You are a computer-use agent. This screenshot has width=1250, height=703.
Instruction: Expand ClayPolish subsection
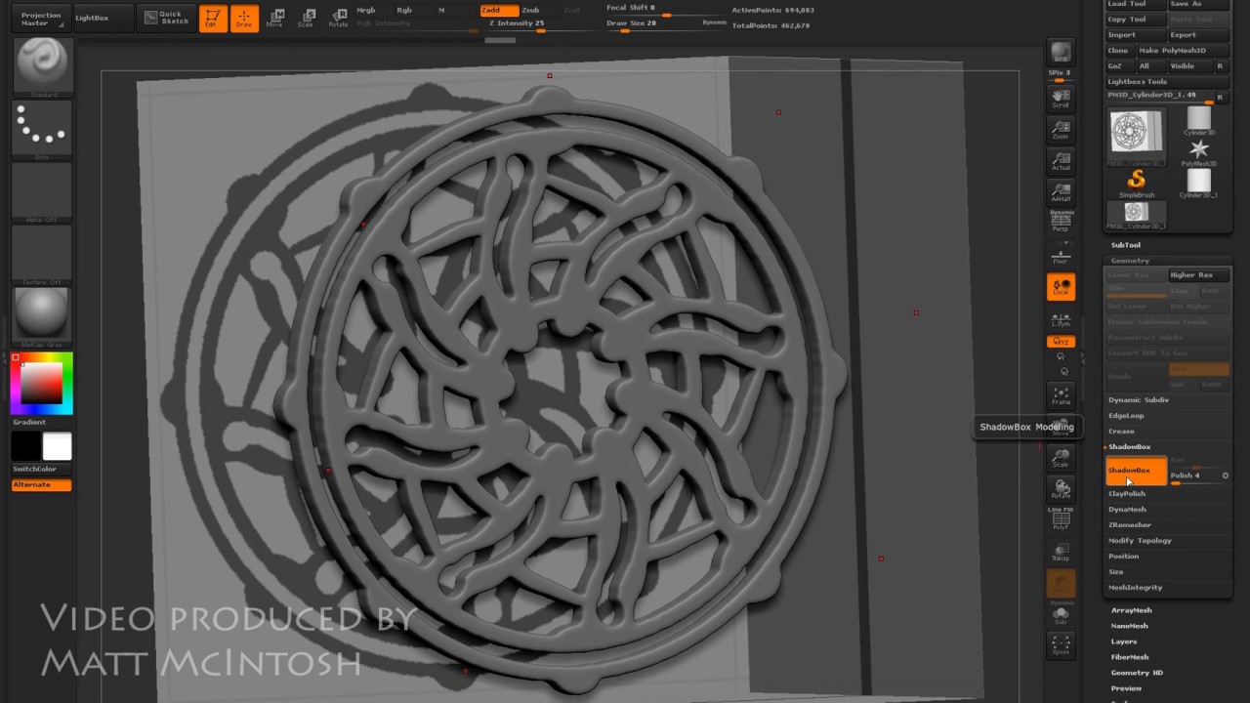coord(1127,494)
